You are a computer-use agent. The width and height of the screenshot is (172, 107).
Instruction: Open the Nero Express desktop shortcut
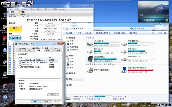pos(5,88)
